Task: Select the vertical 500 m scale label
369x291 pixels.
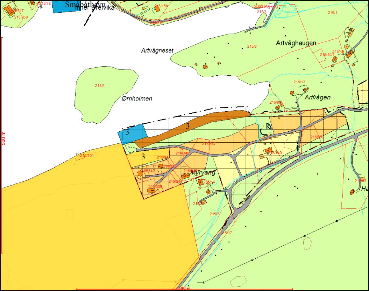Action: click(x=4, y=138)
